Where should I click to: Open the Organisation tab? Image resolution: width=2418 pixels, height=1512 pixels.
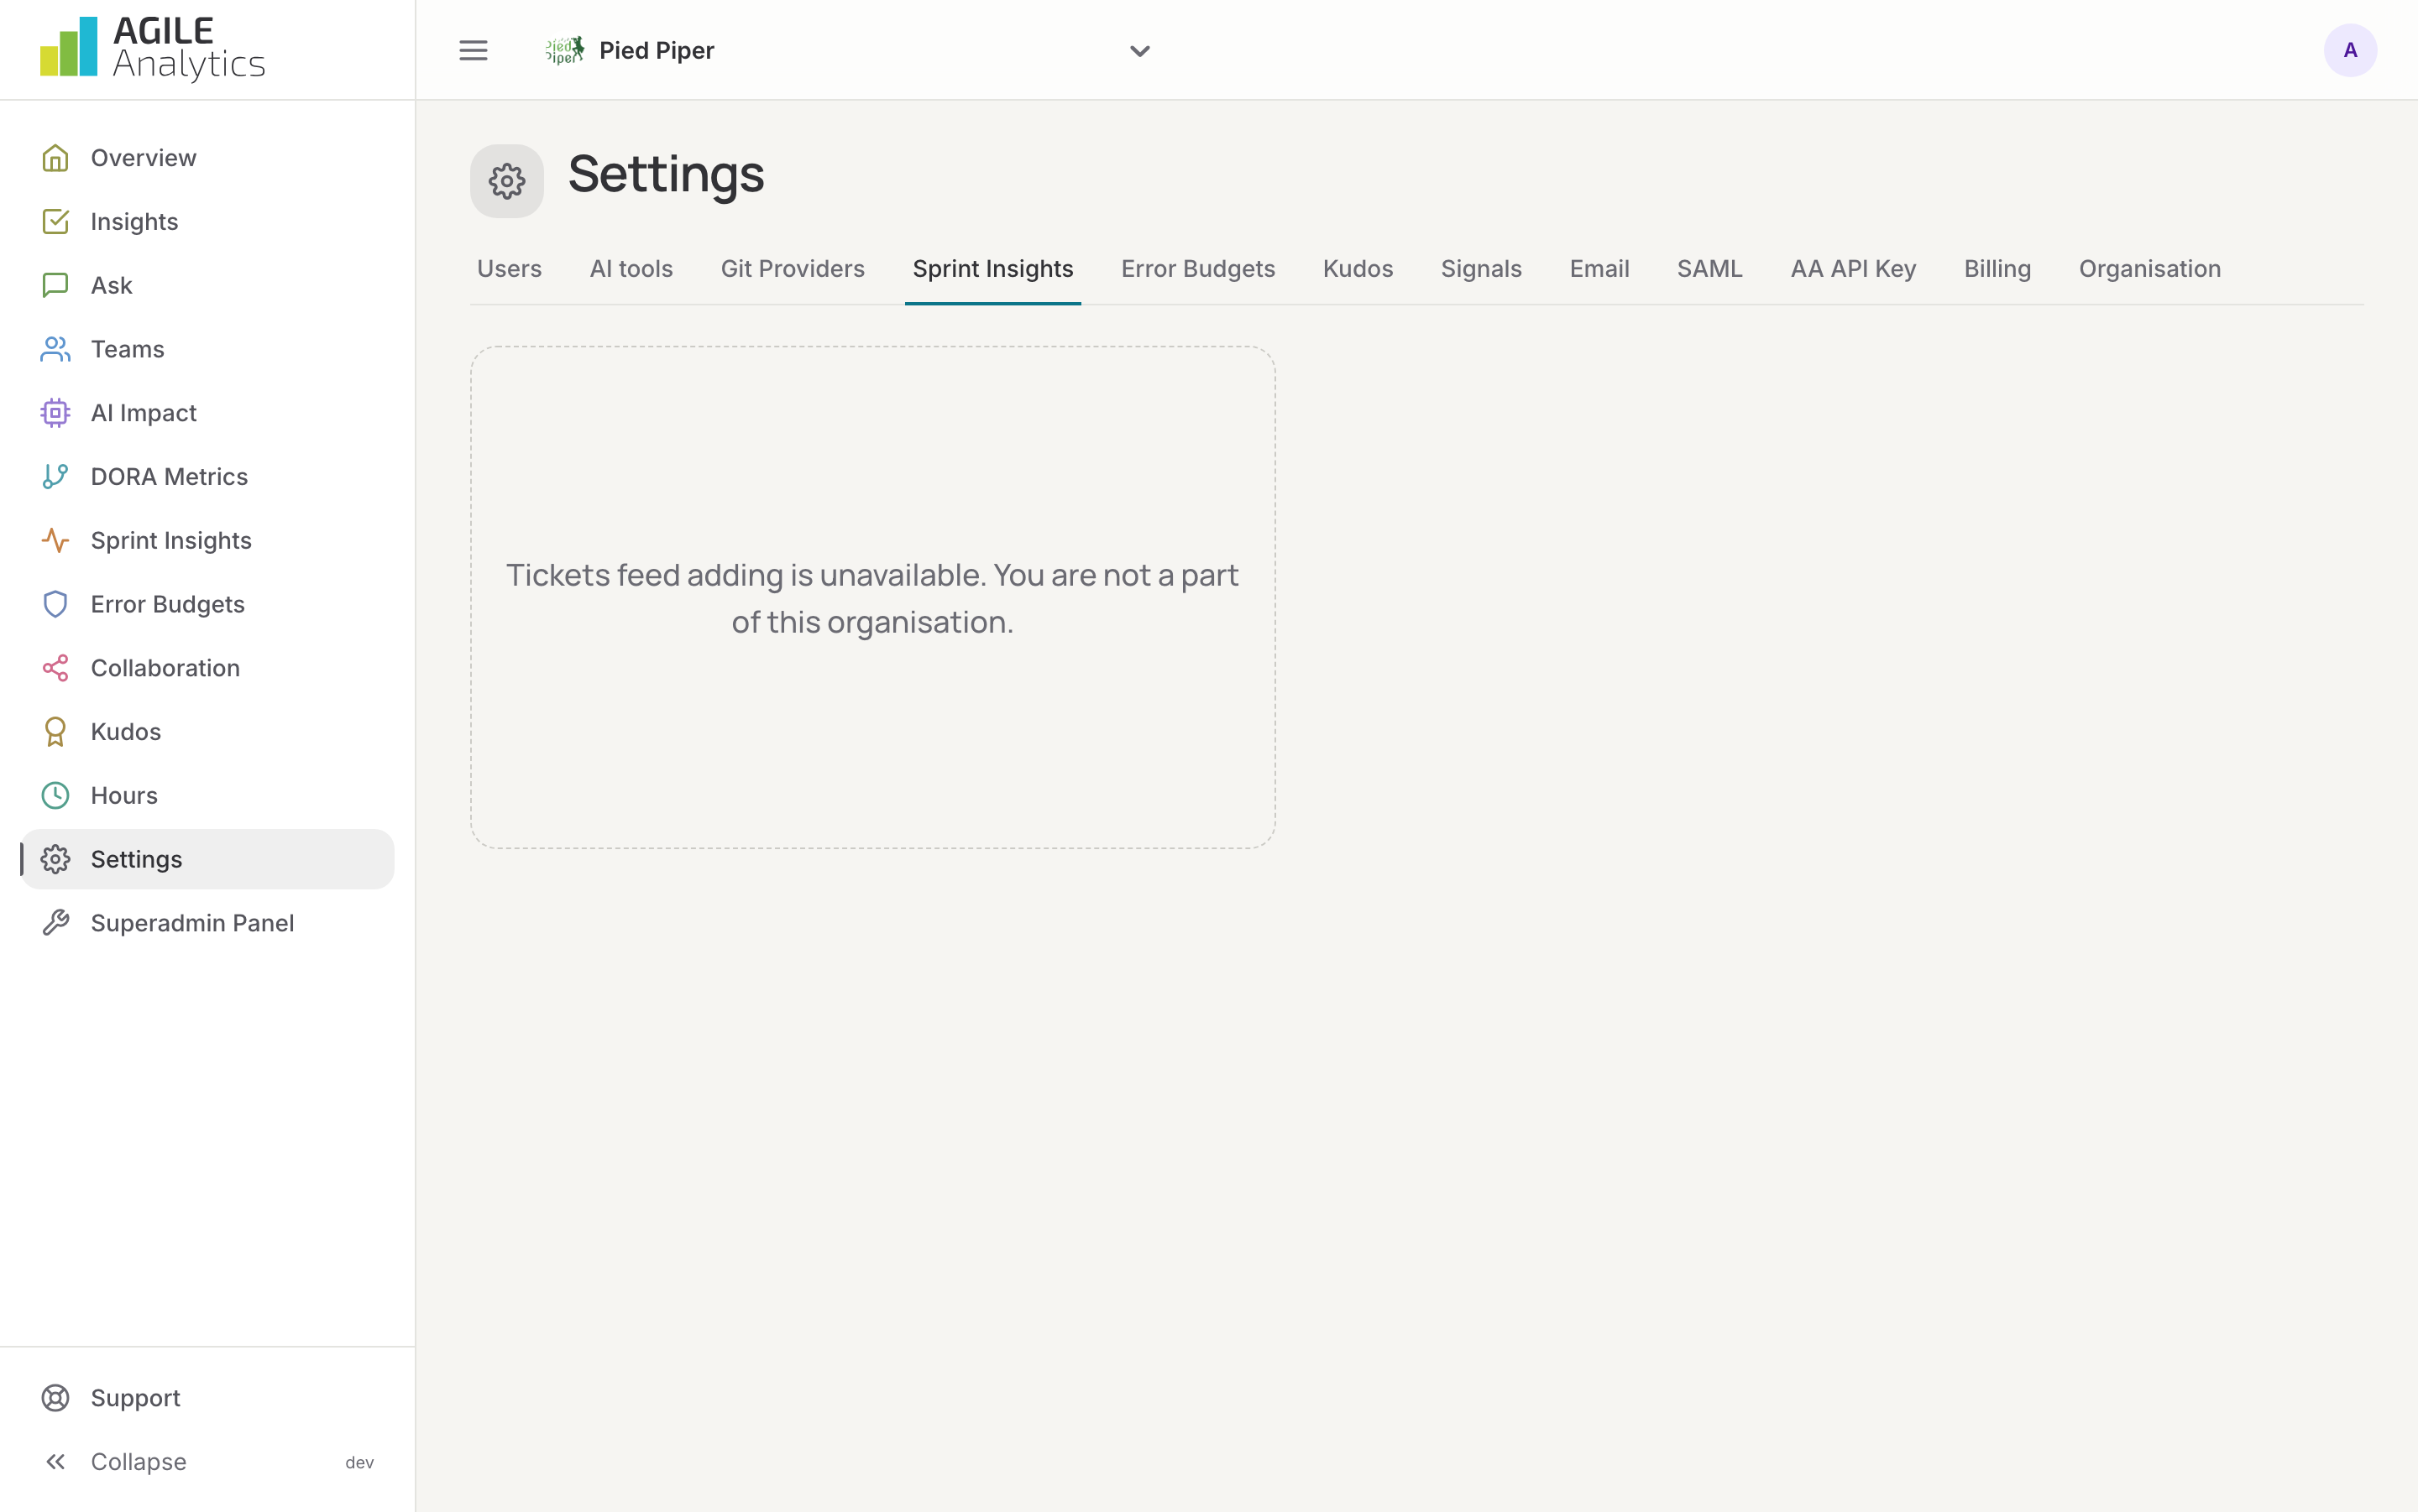tap(2148, 269)
